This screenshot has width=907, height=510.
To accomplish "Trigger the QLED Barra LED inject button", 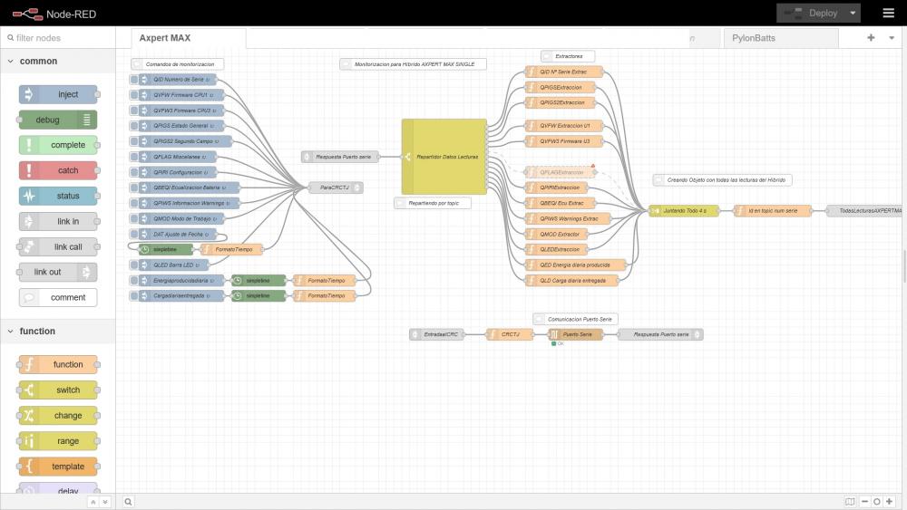I will (134, 265).
